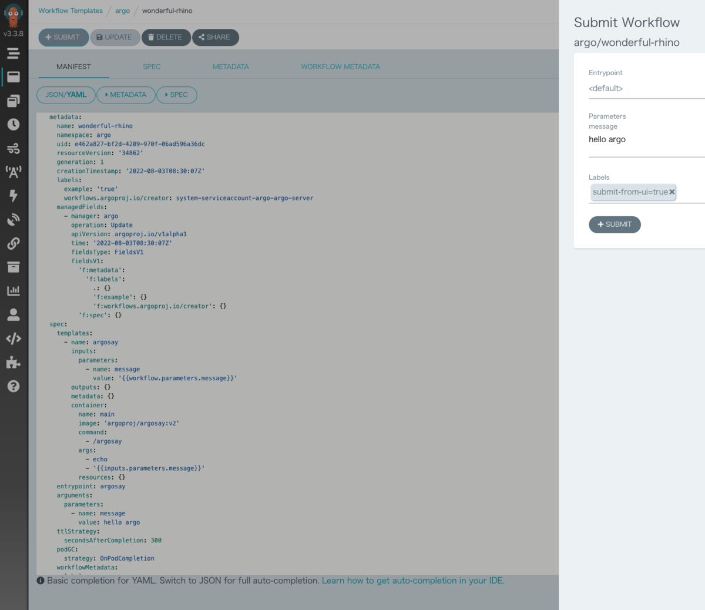Click the 'image: argoproj/argosay:v2' line
The image size is (705, 610).
coord(129,423)
